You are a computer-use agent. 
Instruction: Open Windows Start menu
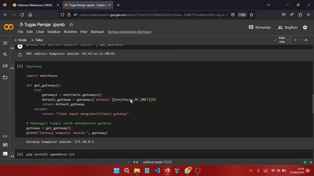117,171
